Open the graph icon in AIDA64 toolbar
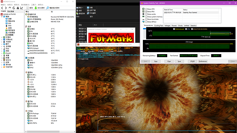The height and width of the screenshot is (133, 237). (x=22, y=8)
